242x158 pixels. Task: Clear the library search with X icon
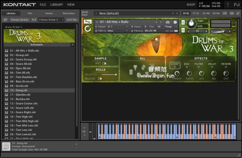(63, 20)
